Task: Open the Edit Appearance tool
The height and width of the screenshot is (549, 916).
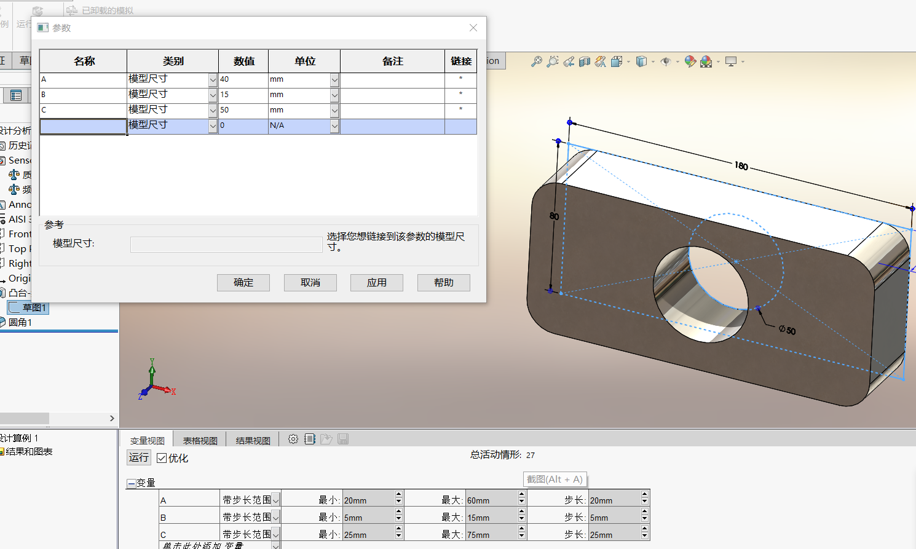Action: click(690, 61)
